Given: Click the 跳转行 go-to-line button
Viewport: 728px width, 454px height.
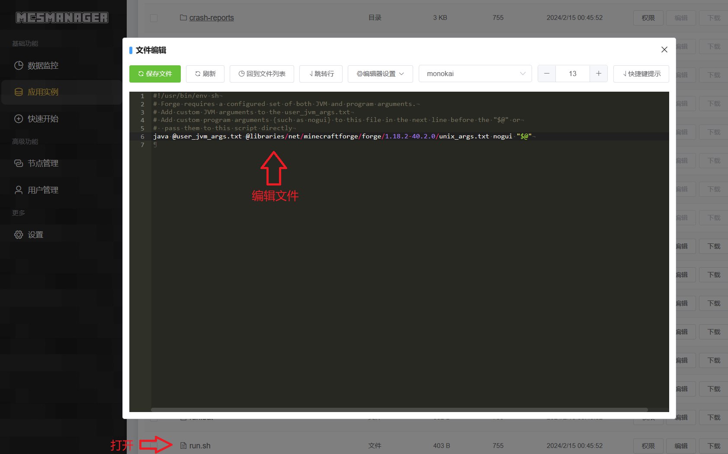Looking at the screenshot, I should point(321,74).
